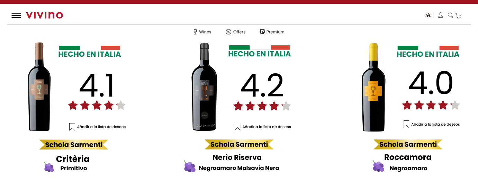Click the grape icon beside Roccamora Negroamaro
478x181 pixels.
click(x=378, y=166)
